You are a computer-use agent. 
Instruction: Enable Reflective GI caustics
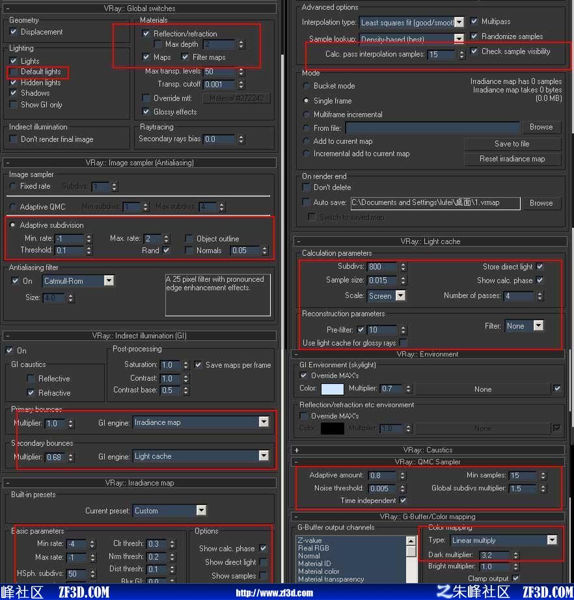(x=31, y=379)
